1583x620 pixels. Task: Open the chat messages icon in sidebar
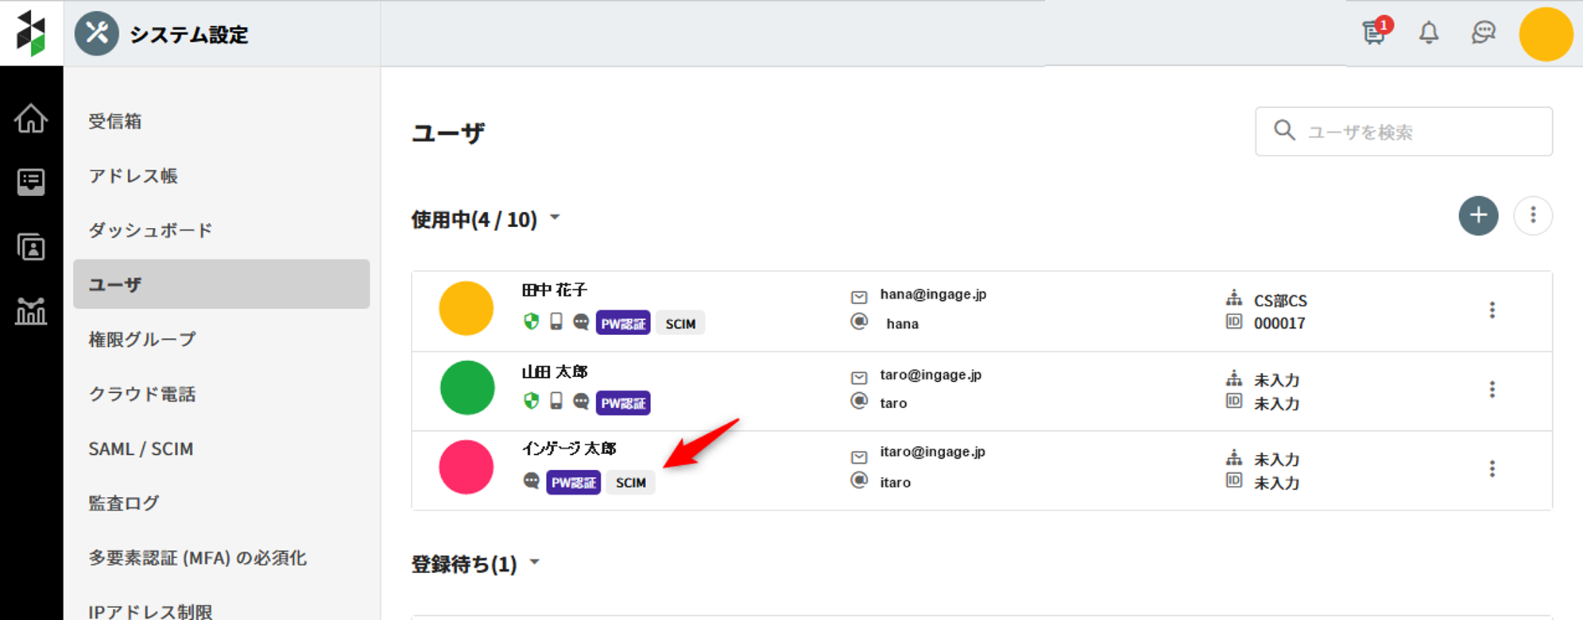pos(31,182)
